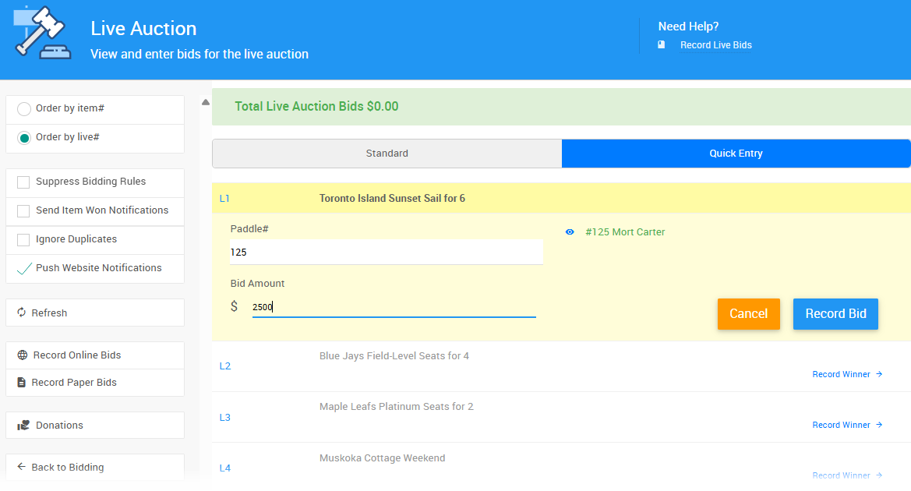Click the '#125 Mort Carter' bidder name
Viewport: 911px width, 491px height.
click(x=625, y=231)
